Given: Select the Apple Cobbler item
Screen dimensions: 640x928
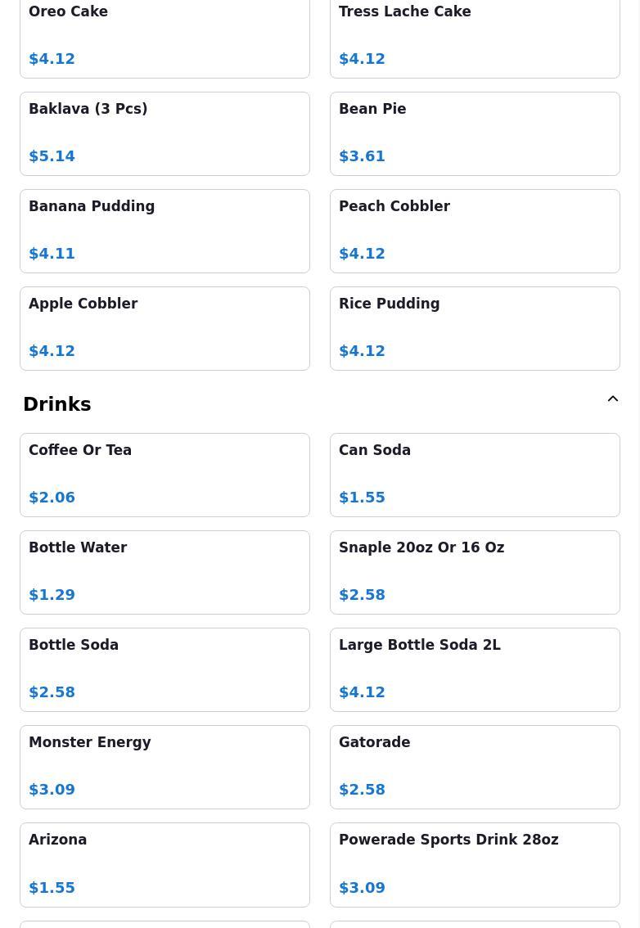Looking at the screenshot, I should point(165,328).
